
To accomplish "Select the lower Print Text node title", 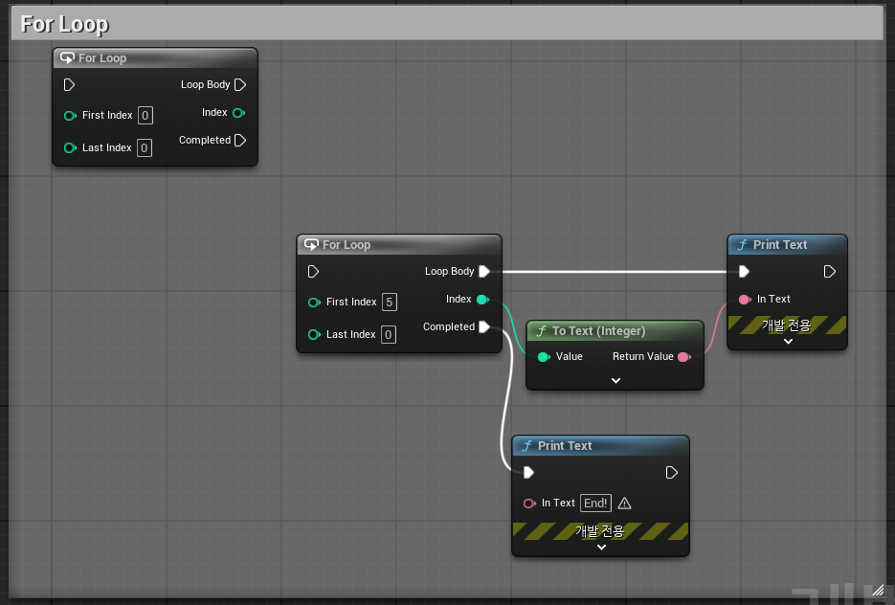I will click(x=565, y=446).
